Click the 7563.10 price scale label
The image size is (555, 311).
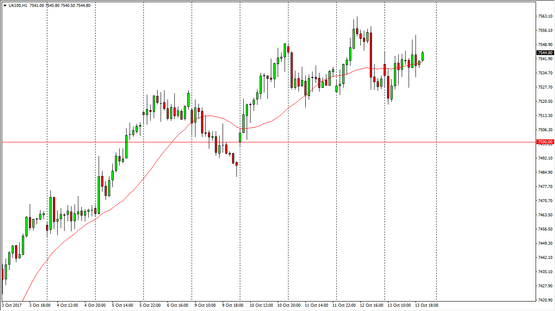[545, 16]
